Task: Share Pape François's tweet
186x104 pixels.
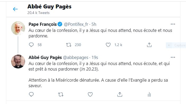Action: (x=149, y=45)
